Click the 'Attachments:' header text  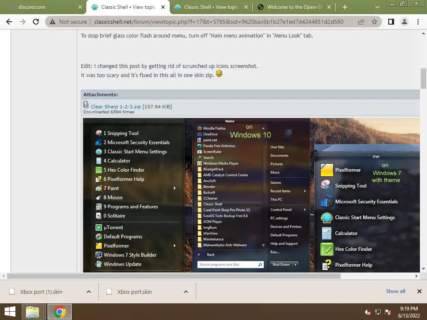[100, 95]
